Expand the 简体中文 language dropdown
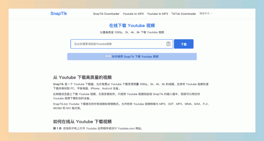Screen dimensions: 264x141 (206, 14)
